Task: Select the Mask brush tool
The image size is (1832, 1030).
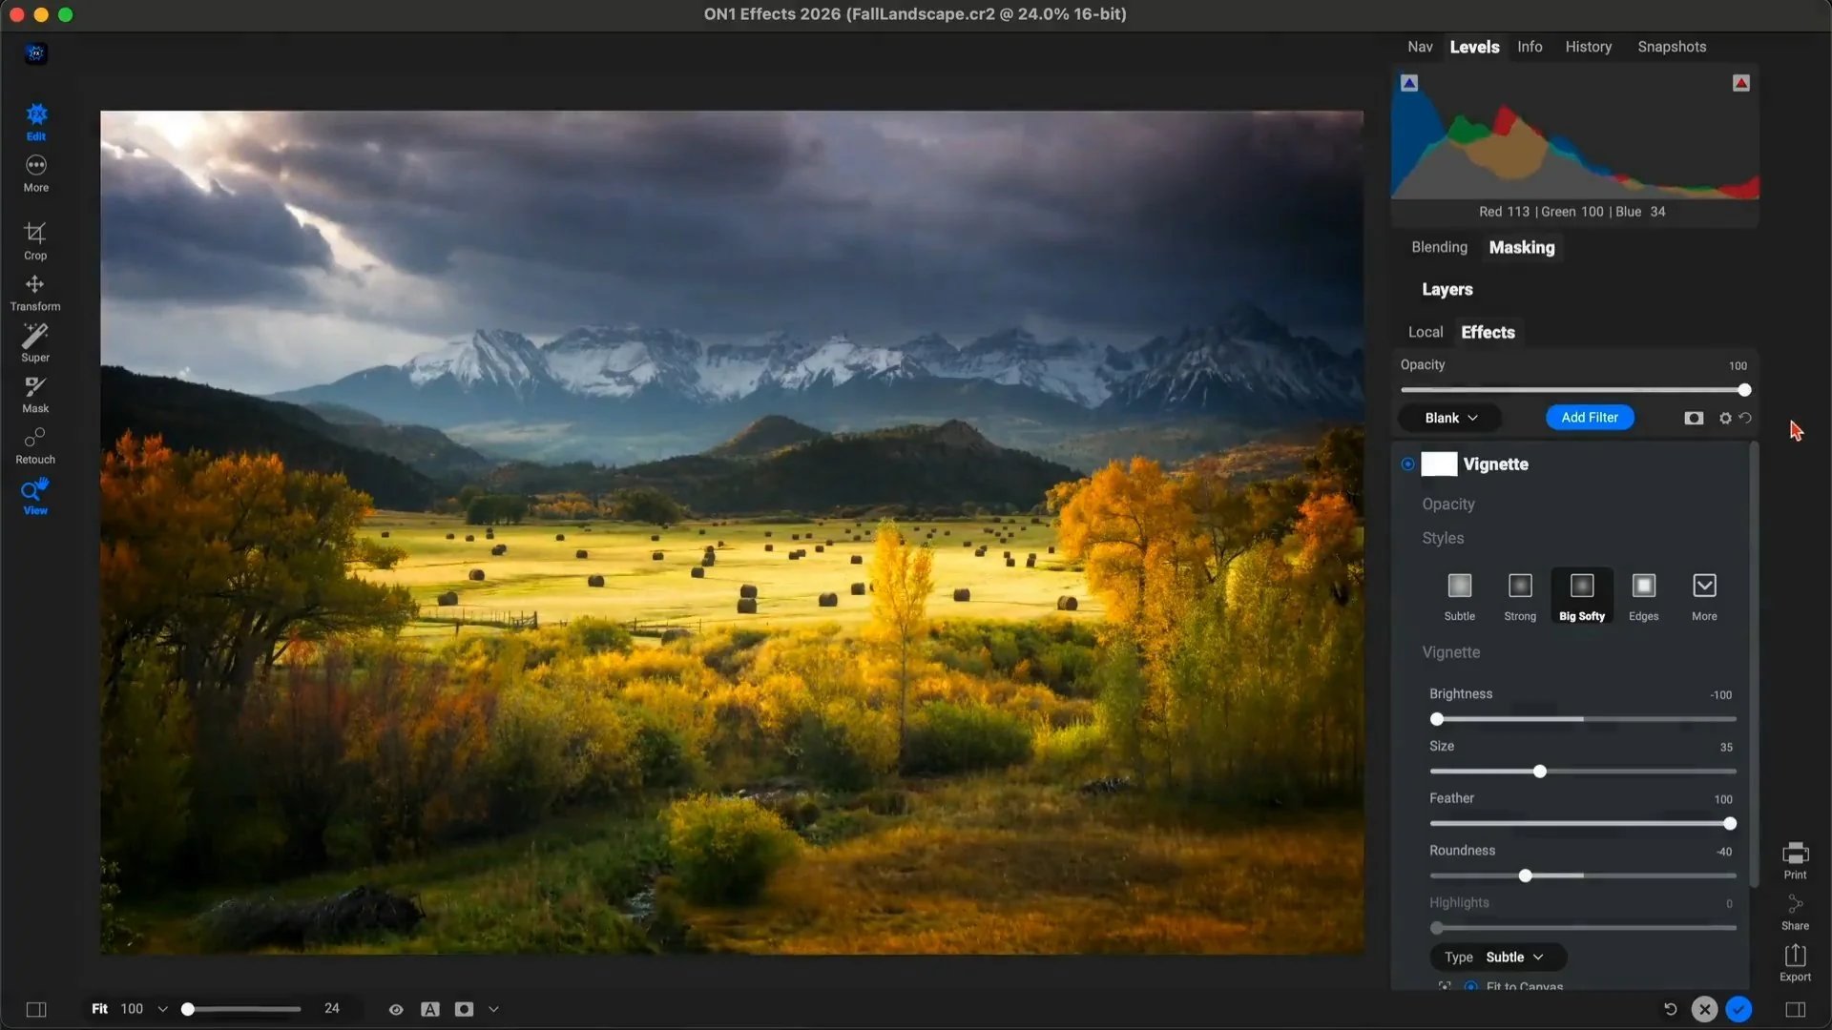Action: coord(35,395)
